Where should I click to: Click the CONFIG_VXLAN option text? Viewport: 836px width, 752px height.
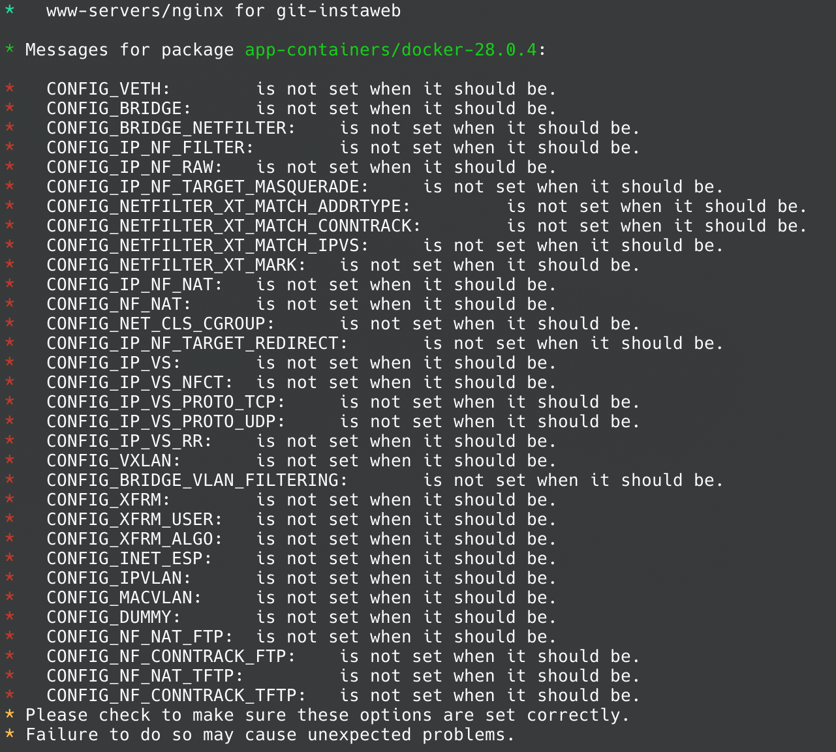click(x=114, y=461)
